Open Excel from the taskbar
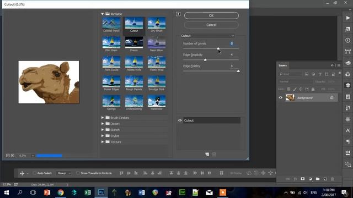Screen dimensions: 353x198 tap(88, 193)
